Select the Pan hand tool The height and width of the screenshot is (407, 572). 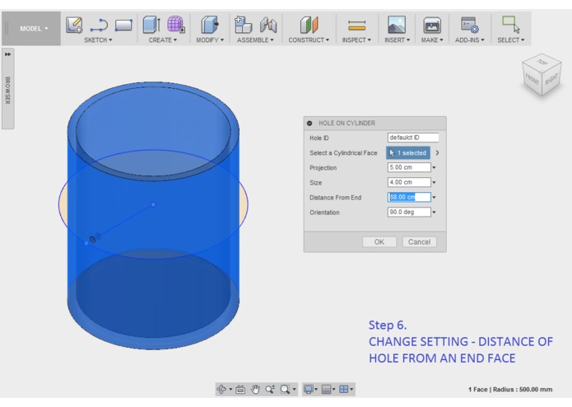pos(255,390)
